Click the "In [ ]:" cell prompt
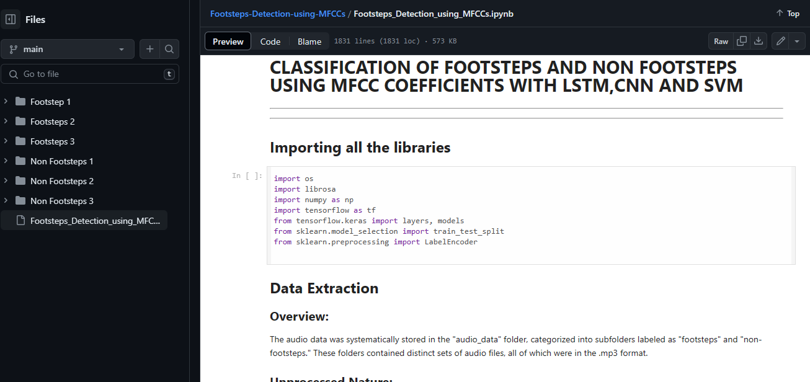The width and height of the screenshot is (810, 382). (247, 176)
